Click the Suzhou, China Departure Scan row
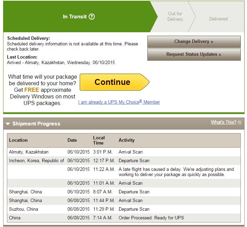The image size is (247, 227). coord(134,209)
